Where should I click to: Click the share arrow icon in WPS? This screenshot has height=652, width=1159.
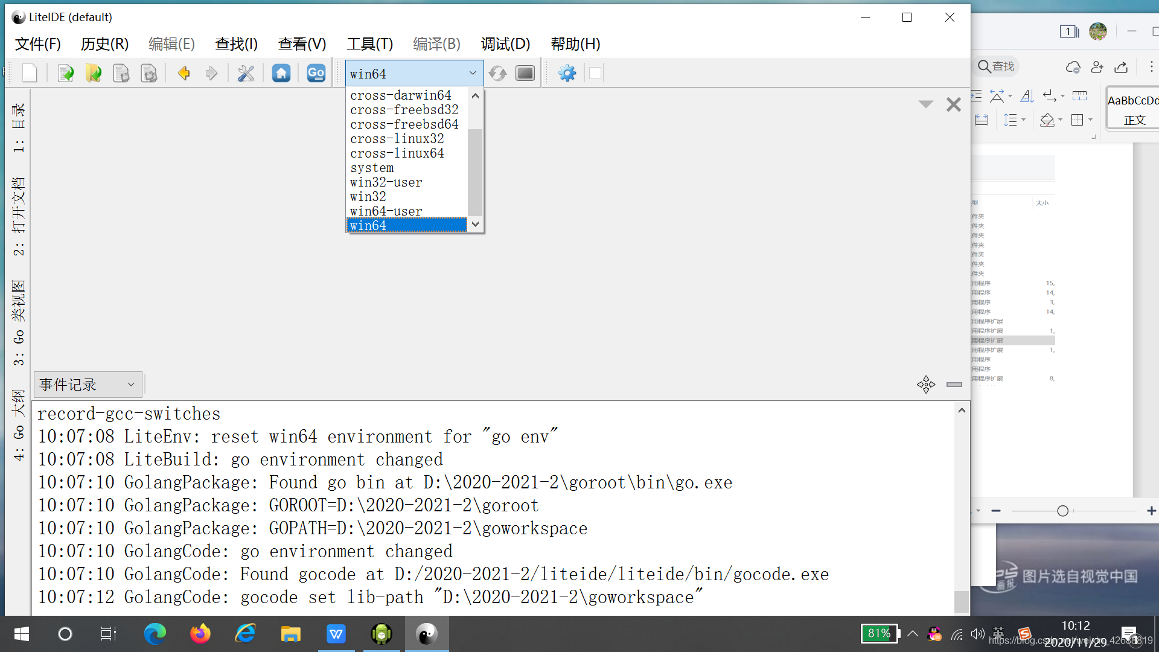(x=1121, y=66)
